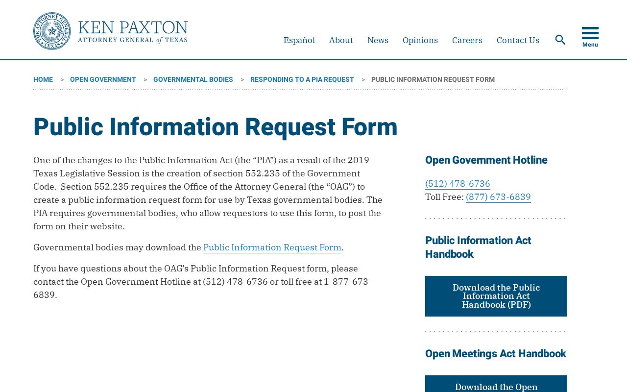Open the Open Government breadcrumb
Screen dimensions: 627x392
click(x=103, y=79)
